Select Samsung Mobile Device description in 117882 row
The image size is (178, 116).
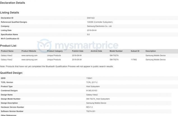coord(156,60)
